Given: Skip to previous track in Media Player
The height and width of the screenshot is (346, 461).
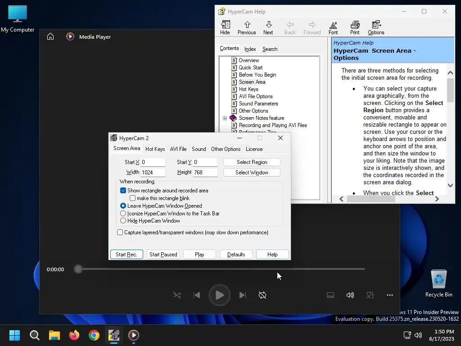Looking at the screenshot, I should coord(197,295).
